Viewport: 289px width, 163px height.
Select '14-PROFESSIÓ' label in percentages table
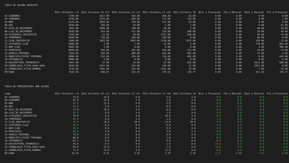coord(13,131)
